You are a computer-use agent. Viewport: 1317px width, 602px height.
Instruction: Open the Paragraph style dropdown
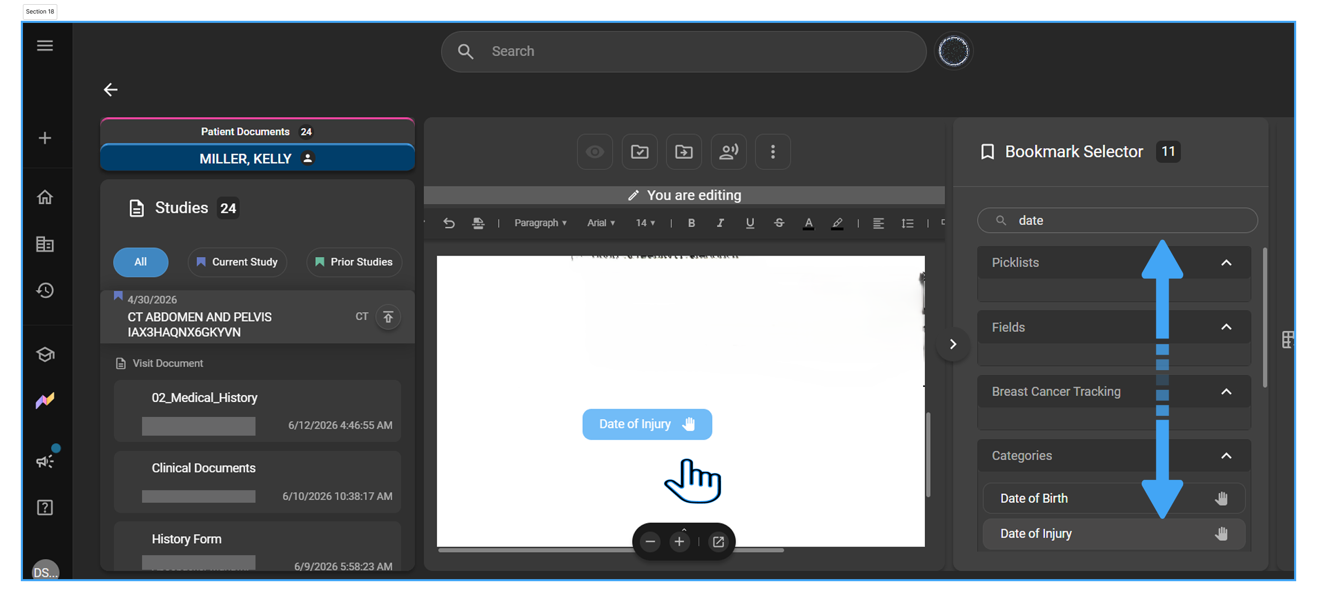point(540,223)
